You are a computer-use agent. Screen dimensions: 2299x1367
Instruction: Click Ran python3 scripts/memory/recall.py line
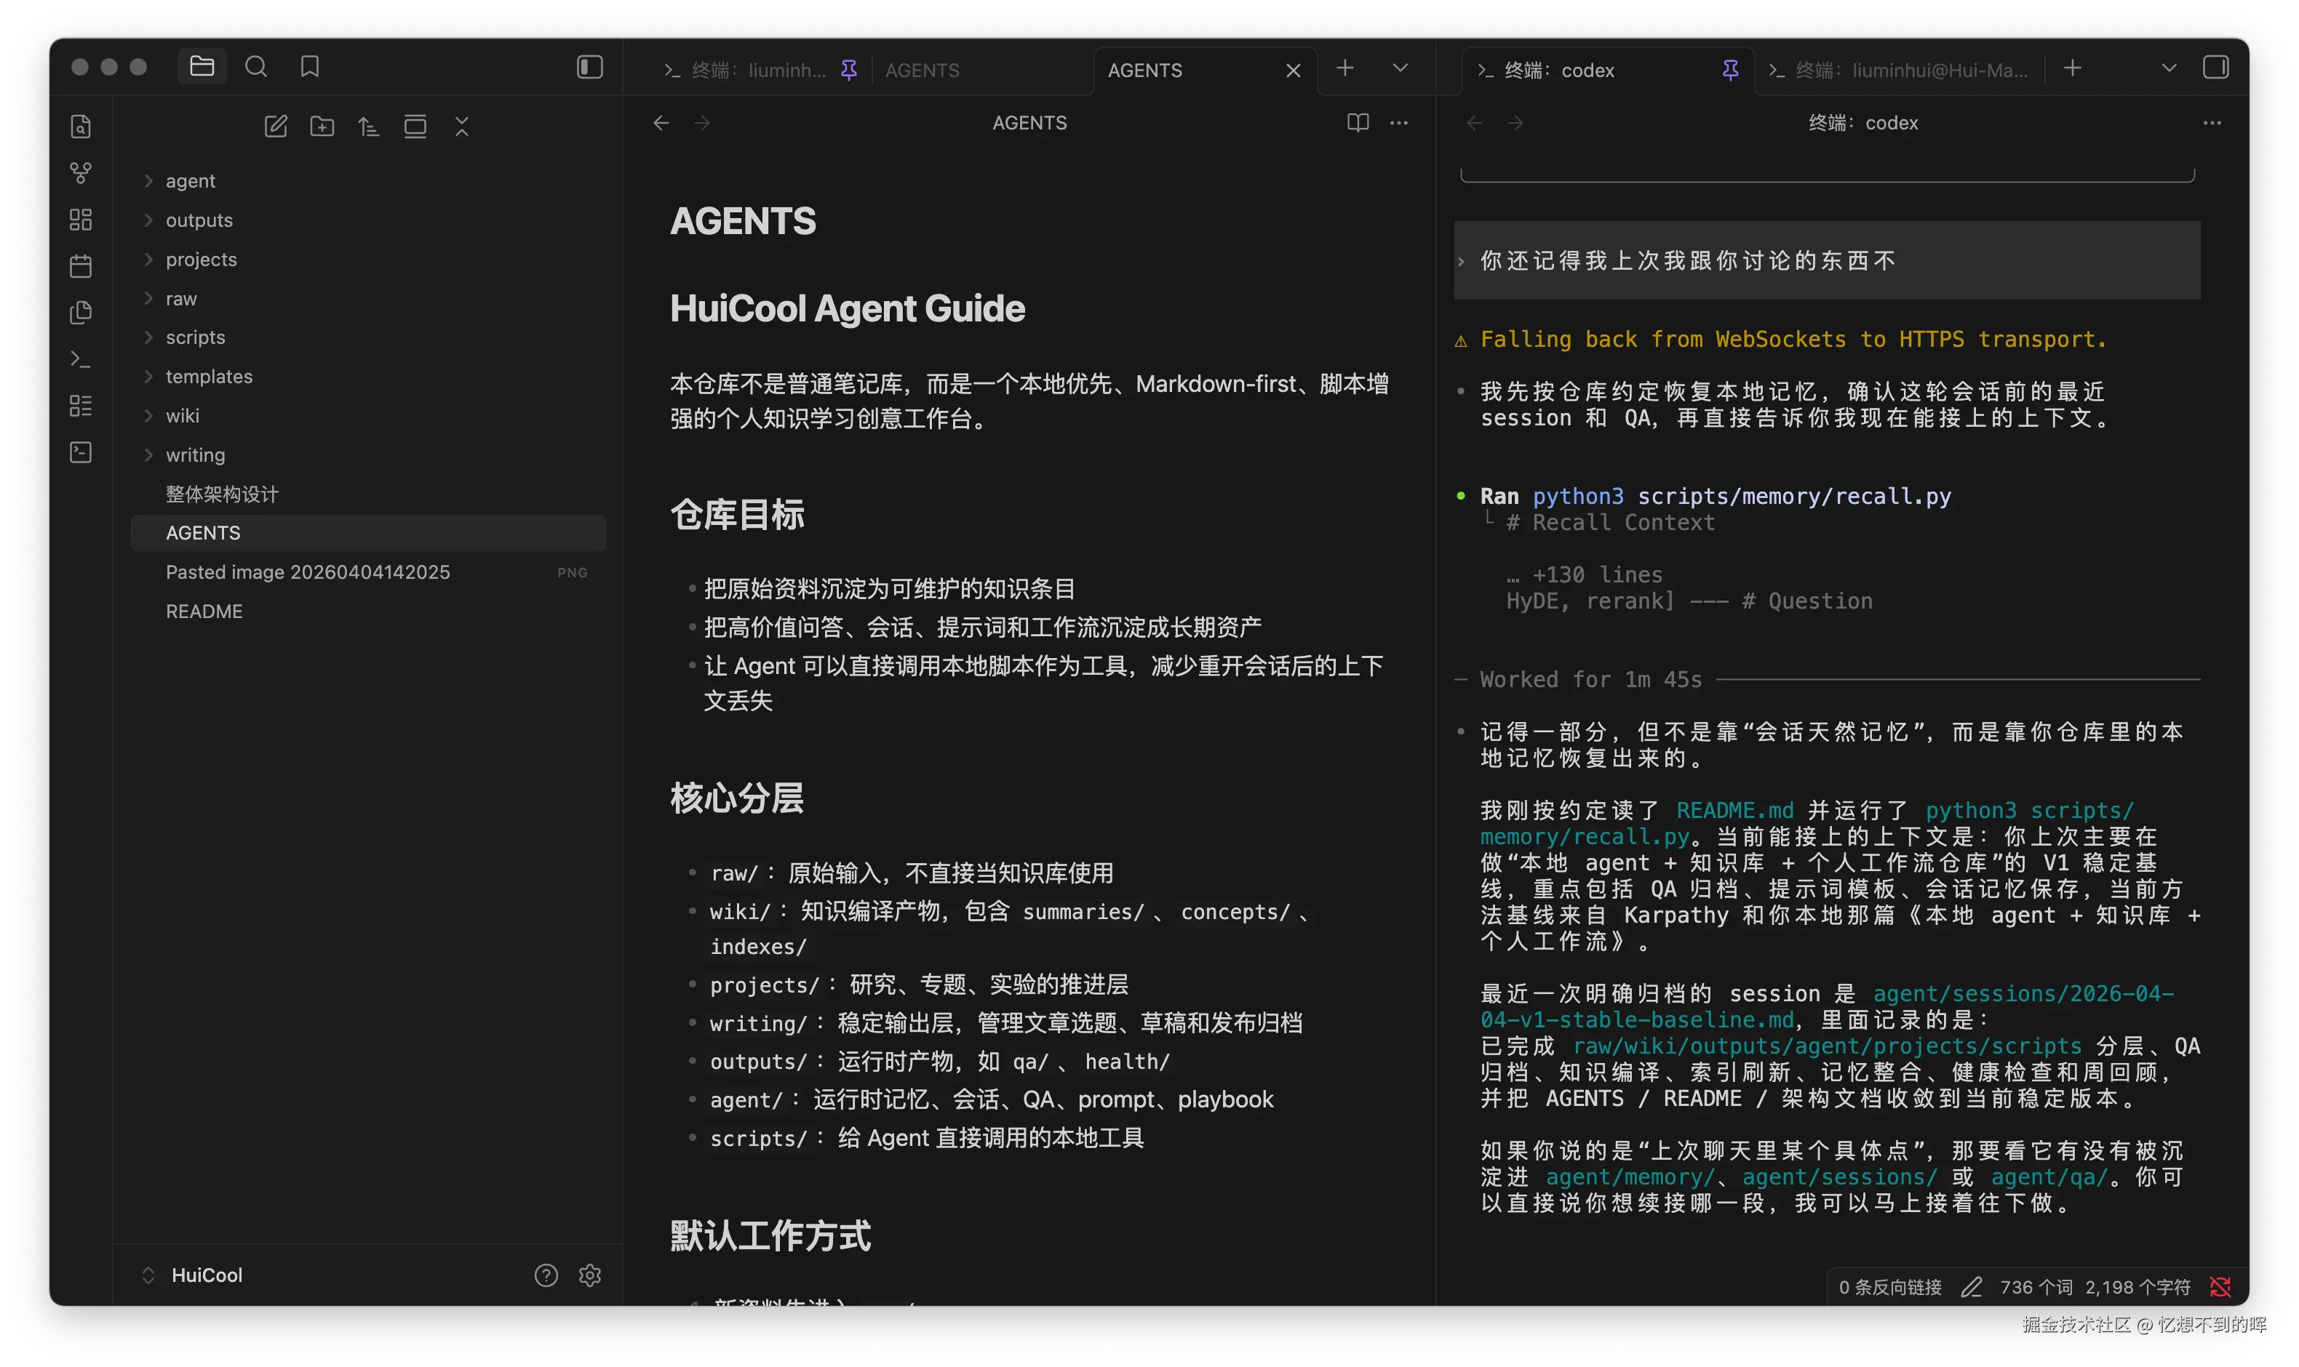point(1715,496)
